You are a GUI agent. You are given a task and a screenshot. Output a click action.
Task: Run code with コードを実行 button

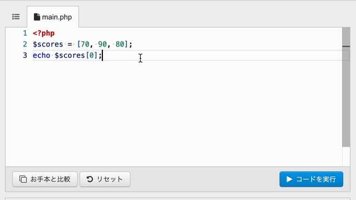311,179
